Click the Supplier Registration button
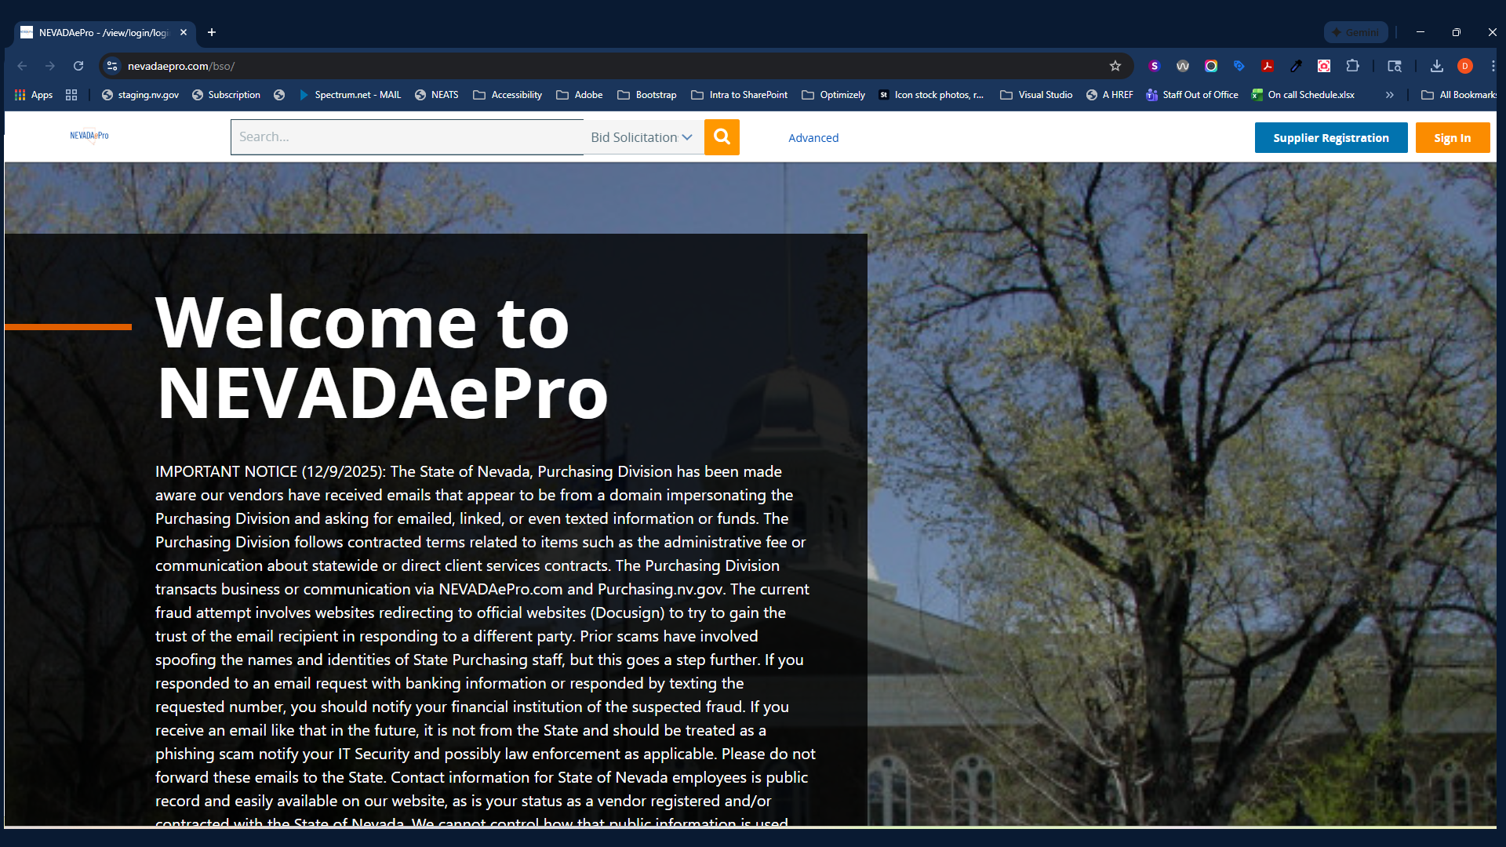The height and width of the screenshot is (847, 1506). point(1330,138)
